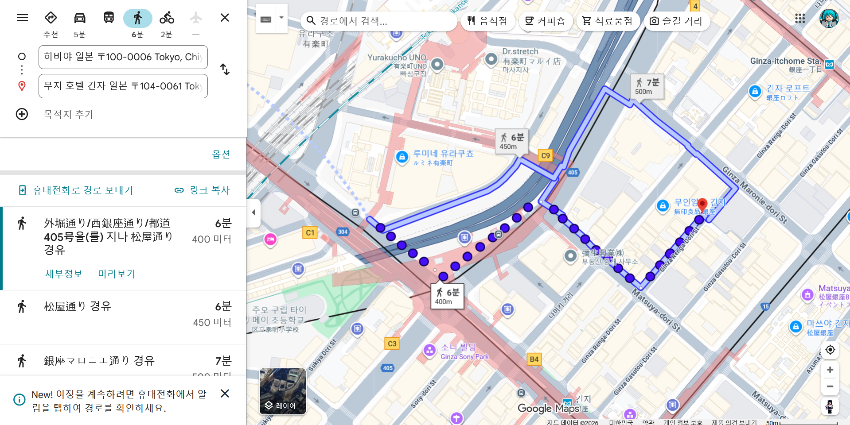Click the C9 subway exit label
The image size is (850, 425).
[x=546, y=155]
